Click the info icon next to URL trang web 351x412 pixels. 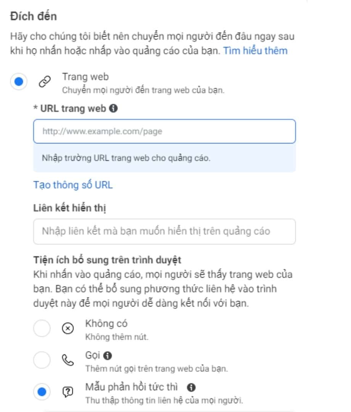(x=113, y=109)
